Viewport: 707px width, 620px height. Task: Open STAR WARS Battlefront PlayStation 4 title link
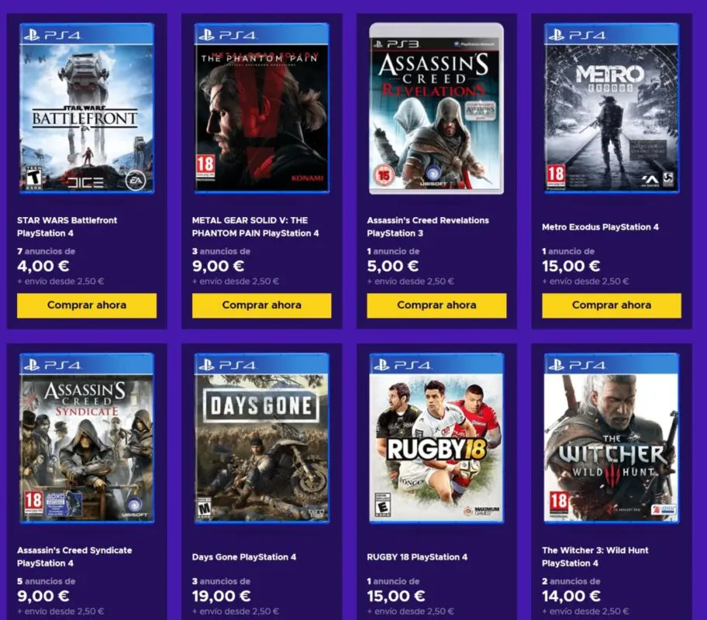click(67, 227)
